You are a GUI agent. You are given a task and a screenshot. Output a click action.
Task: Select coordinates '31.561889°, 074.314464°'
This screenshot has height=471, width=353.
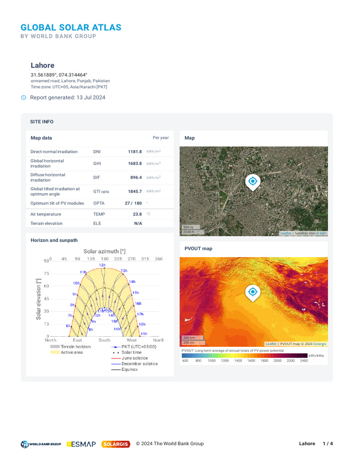59,75
